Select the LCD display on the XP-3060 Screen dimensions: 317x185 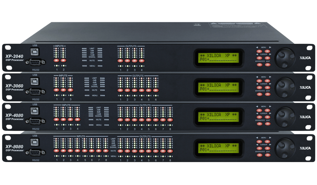(x=218, y=88)
